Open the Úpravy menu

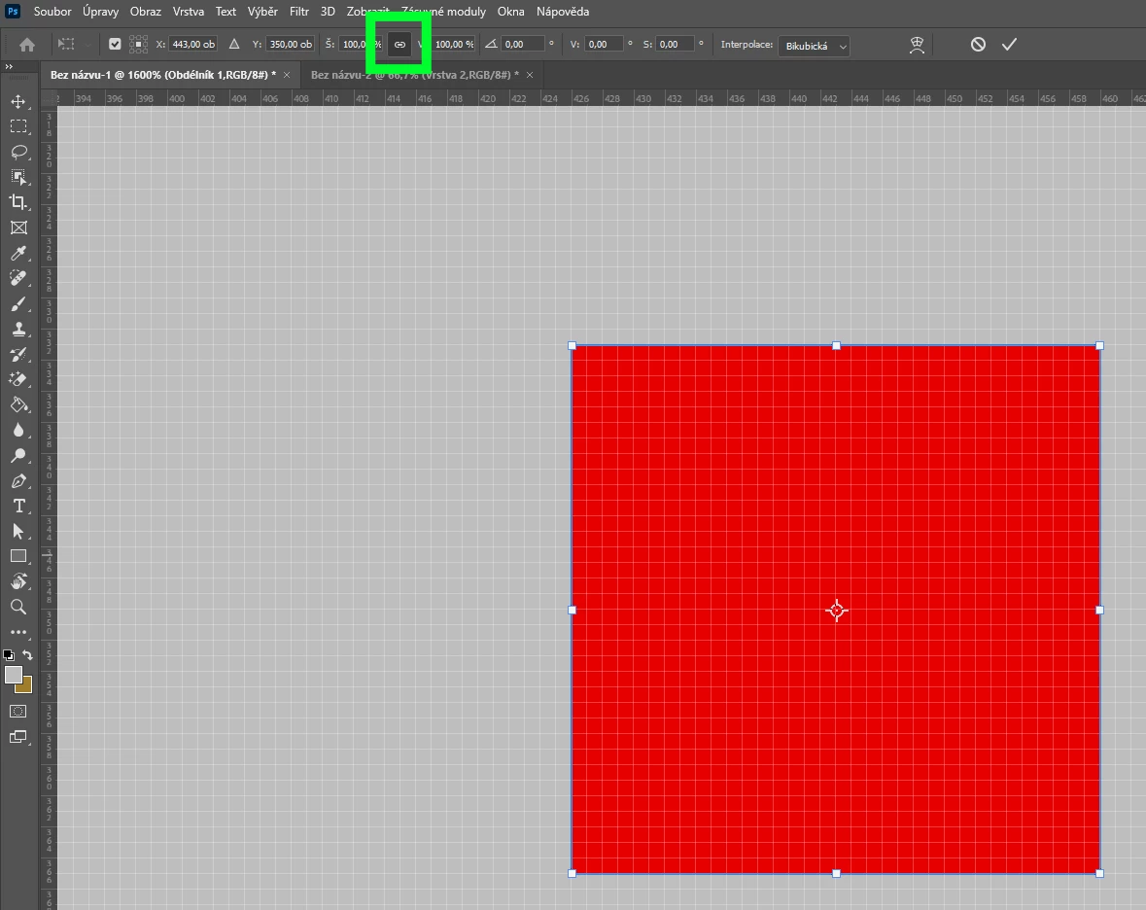[100, 12]
